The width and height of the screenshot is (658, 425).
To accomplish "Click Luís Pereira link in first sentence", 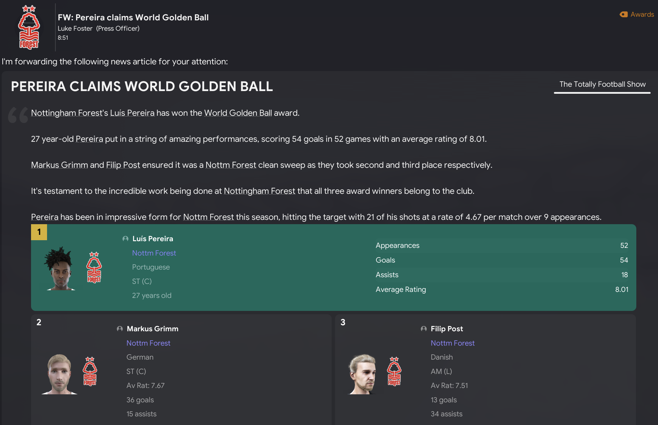I will 132,113.
